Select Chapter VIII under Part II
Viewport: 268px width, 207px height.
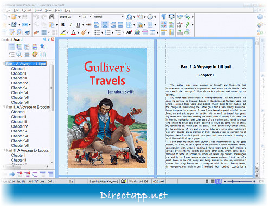pos(20,145)
